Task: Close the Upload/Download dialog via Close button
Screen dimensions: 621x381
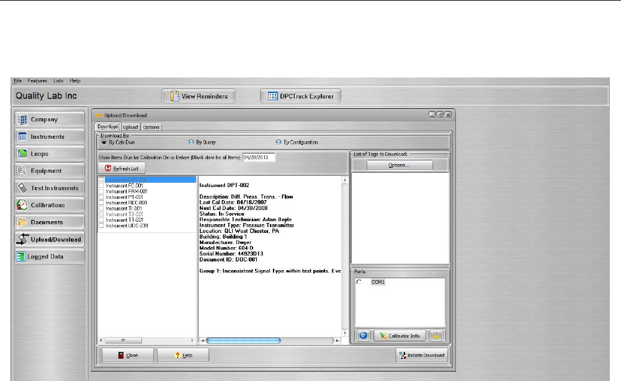Action: [x=128, y=355]
